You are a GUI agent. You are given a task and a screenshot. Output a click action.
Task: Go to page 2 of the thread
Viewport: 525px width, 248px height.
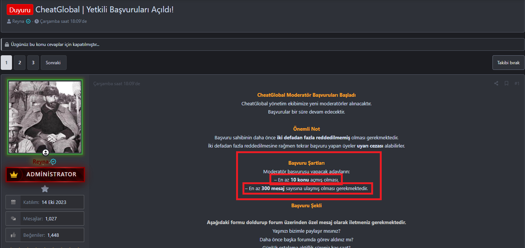point(20,63)
